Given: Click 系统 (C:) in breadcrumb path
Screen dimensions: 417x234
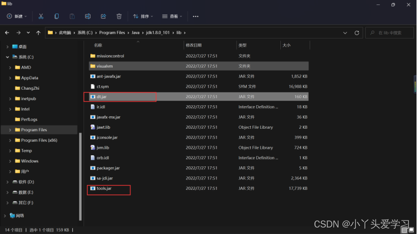Looking at the screenshot, I should click(85, 33).
